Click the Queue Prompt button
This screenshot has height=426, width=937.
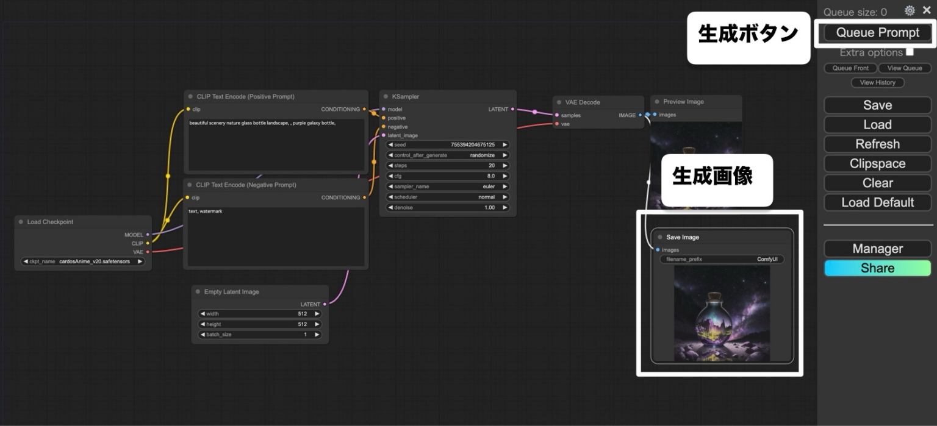tap(877, 33)
